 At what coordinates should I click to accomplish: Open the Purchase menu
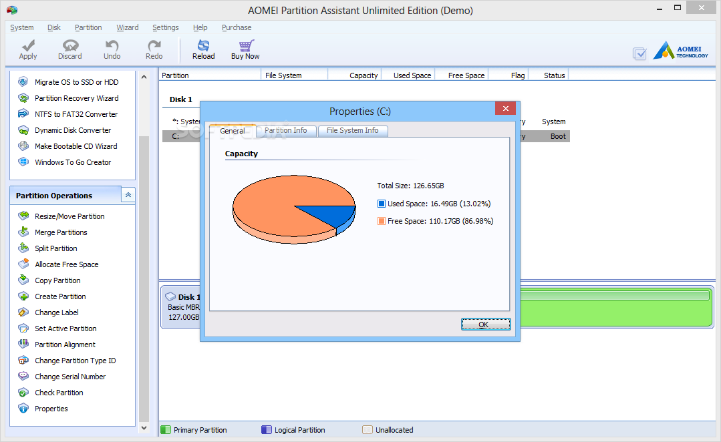point(237,27)
